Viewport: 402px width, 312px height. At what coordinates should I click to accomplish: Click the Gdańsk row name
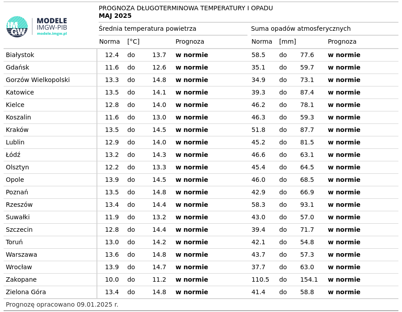[17, 67]
